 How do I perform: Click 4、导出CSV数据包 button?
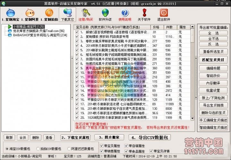point(150,138)
